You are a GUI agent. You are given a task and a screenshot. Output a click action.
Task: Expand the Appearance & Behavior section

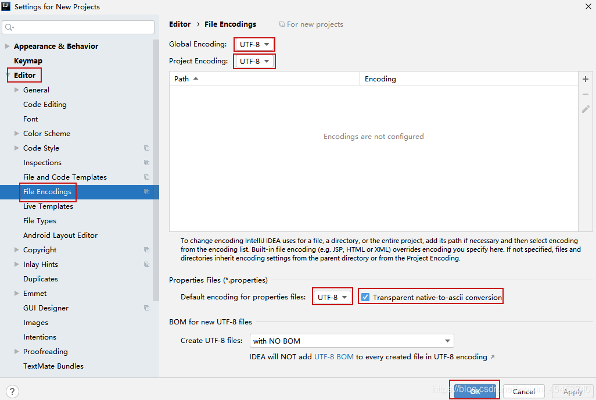(7, 46)
